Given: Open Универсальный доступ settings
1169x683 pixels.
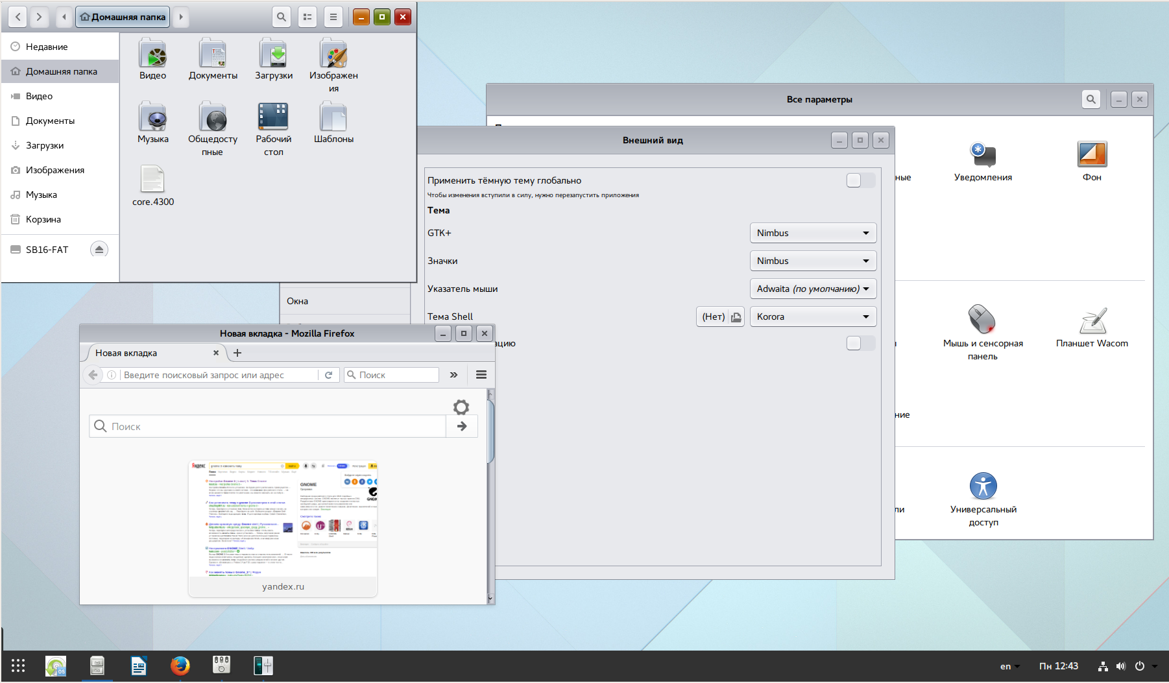Looking at the screenshot, I should click(x=982, y=487).
